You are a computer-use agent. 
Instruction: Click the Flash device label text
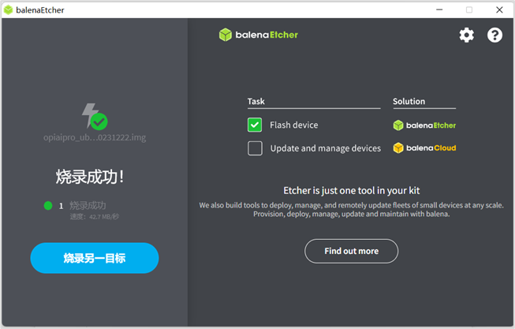tap(293, 125)
